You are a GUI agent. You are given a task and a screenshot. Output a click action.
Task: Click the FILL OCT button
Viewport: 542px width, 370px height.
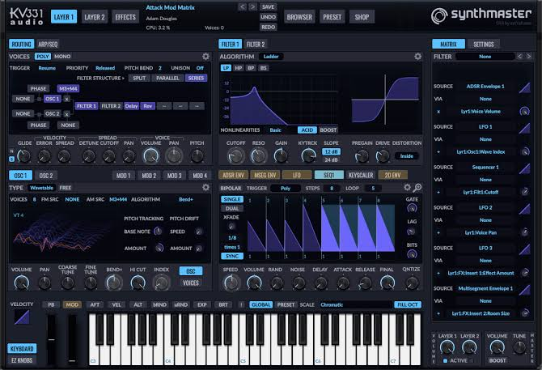coord(408,304)
